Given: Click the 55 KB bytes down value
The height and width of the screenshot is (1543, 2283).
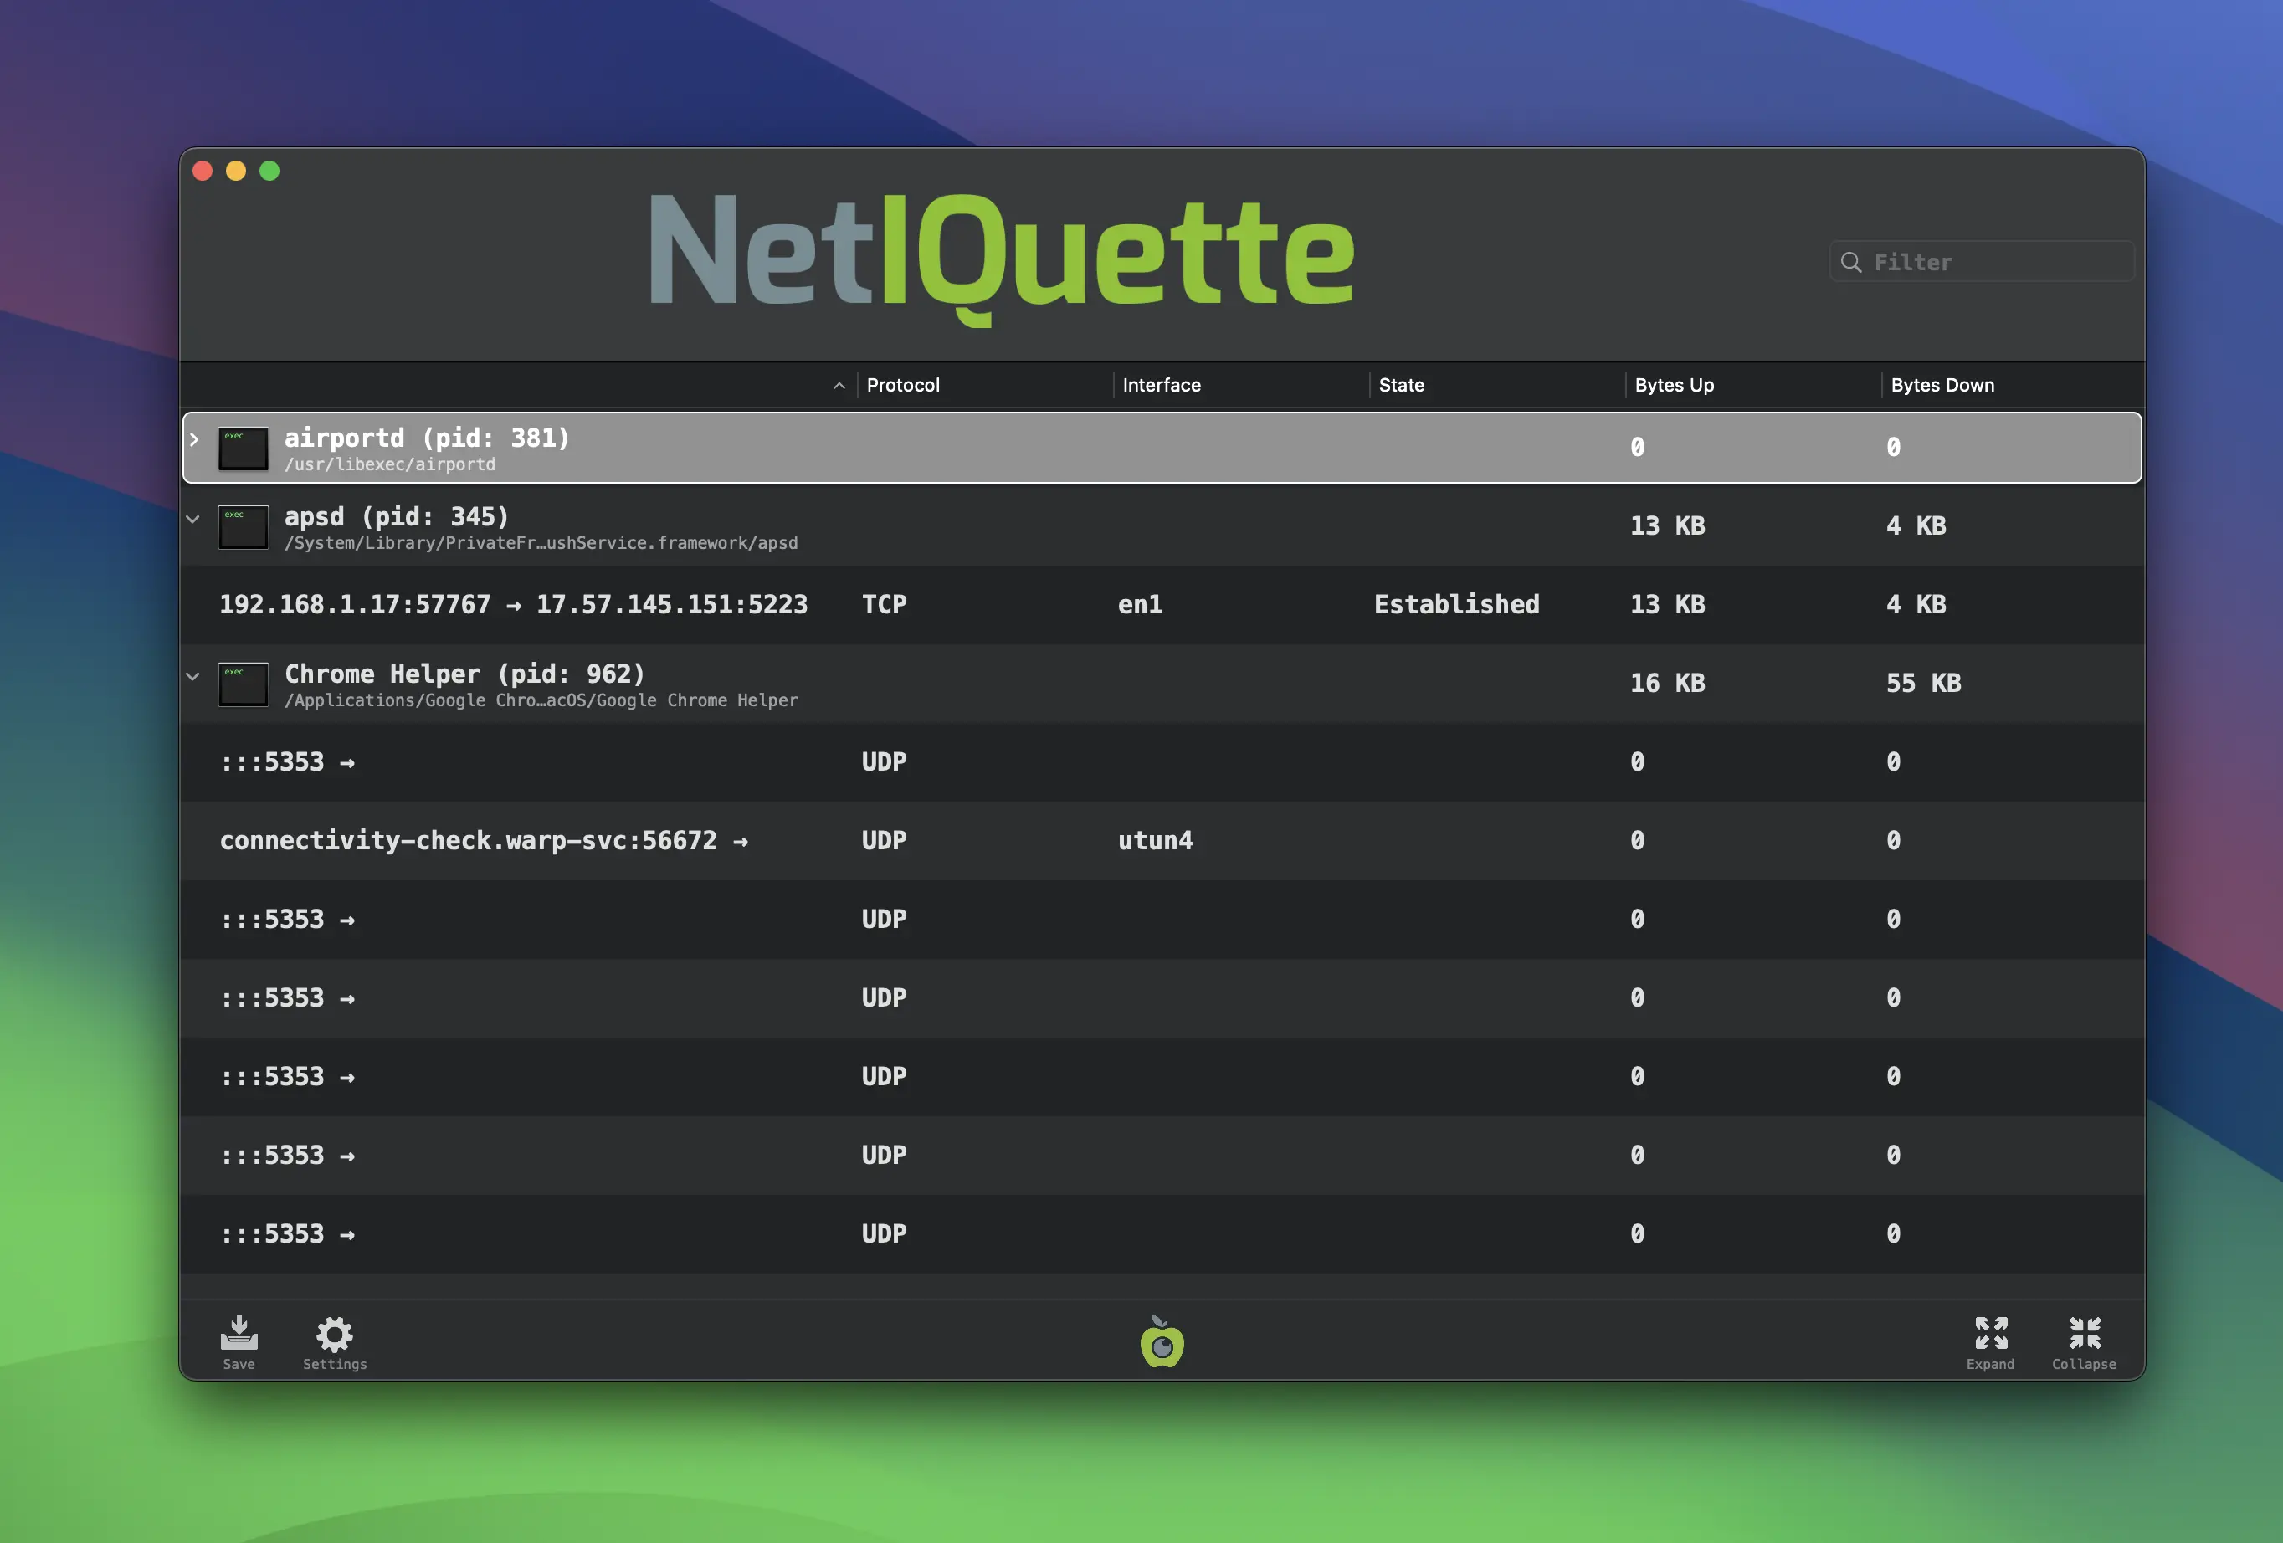Looking at the screenshot, I should 1923,684.
